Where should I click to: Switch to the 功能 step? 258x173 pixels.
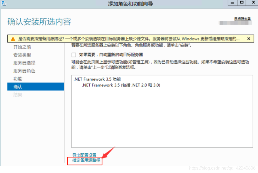18,79
